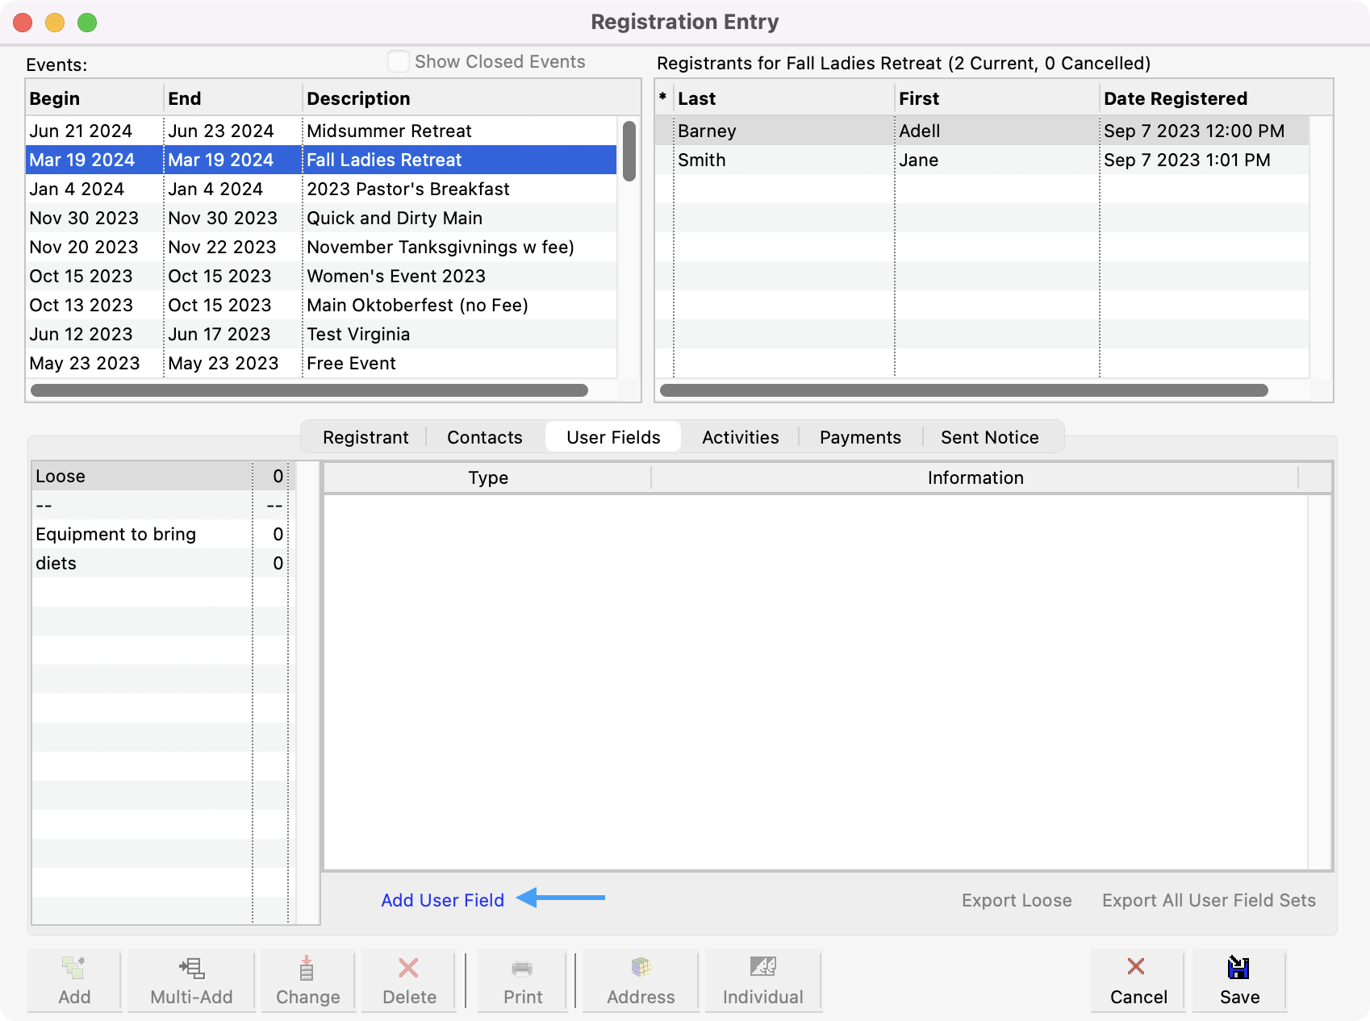Click the Add registrant toolbar icon
1370x1021 pixels.
click(74, 967)
